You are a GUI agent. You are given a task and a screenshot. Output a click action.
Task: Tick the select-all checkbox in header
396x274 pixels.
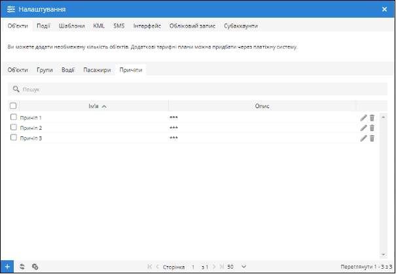(x=13, y=106)
